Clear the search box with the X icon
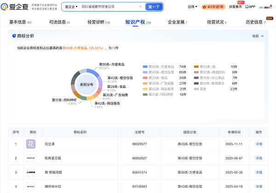 tap(140, 7)
